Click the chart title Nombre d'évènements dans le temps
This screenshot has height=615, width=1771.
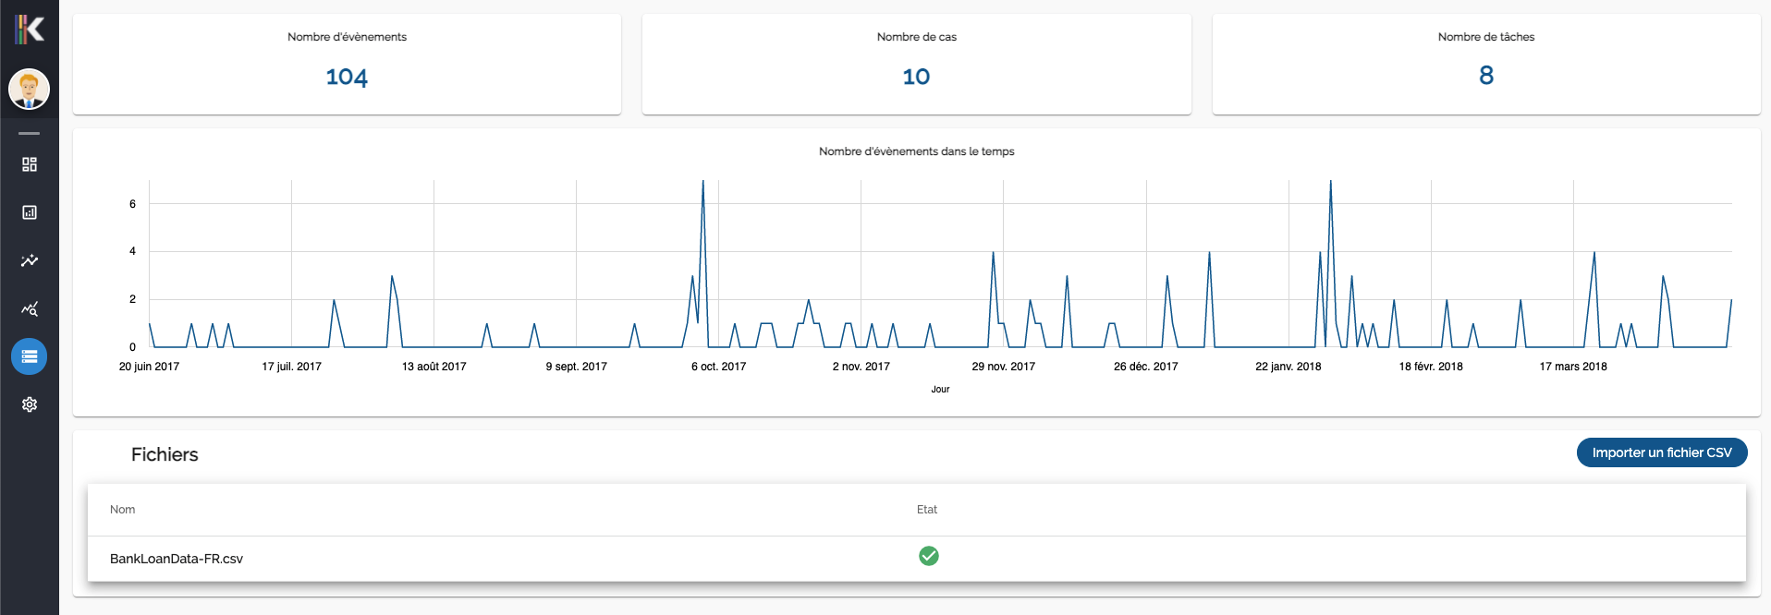tap(916, 151)
